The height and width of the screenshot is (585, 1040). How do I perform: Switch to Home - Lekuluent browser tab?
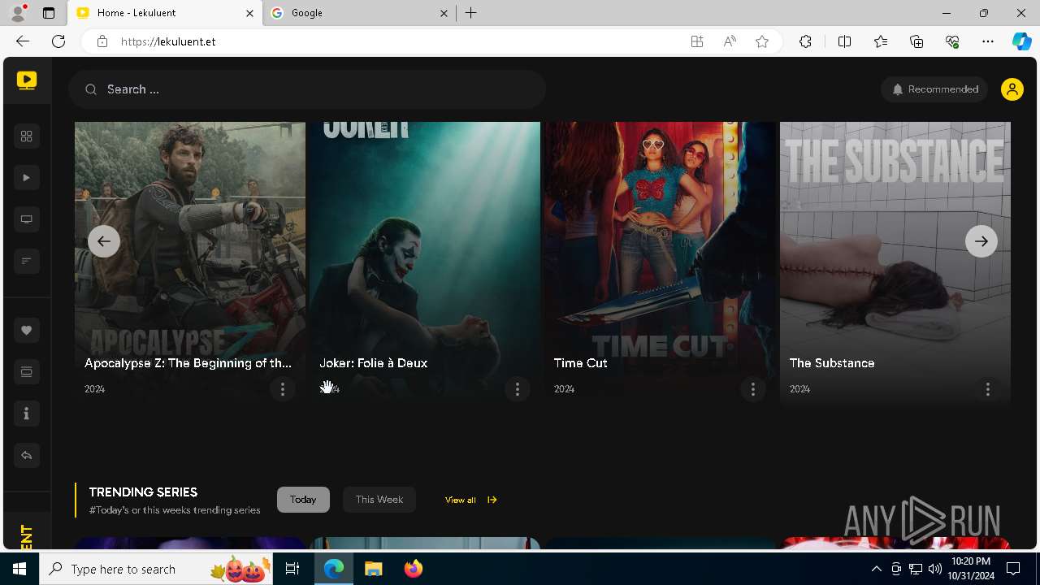click(165, 13)
